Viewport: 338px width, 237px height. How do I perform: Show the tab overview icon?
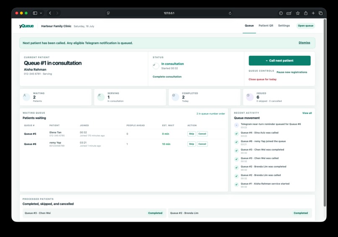click(320, 13)
